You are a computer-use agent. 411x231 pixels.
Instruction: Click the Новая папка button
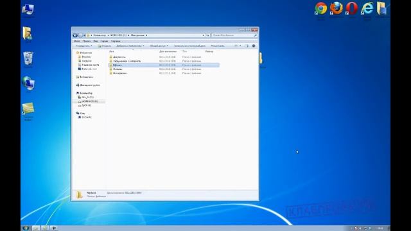218,46
